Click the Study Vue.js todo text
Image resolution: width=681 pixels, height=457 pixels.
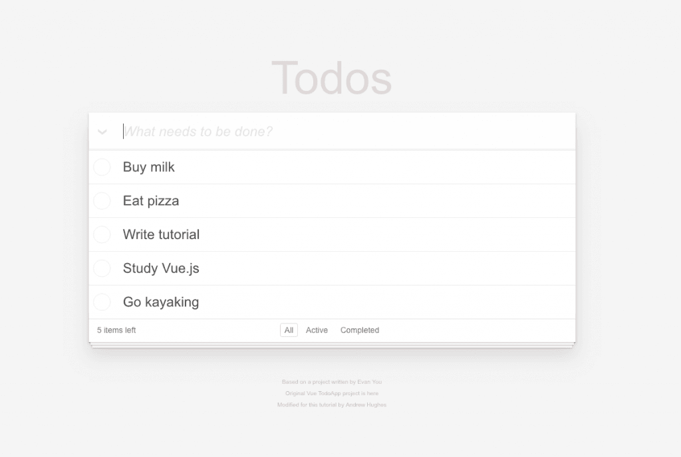(161, 268)
